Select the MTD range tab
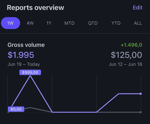Viewport: 150px width, 124px height. pos(70,23)
